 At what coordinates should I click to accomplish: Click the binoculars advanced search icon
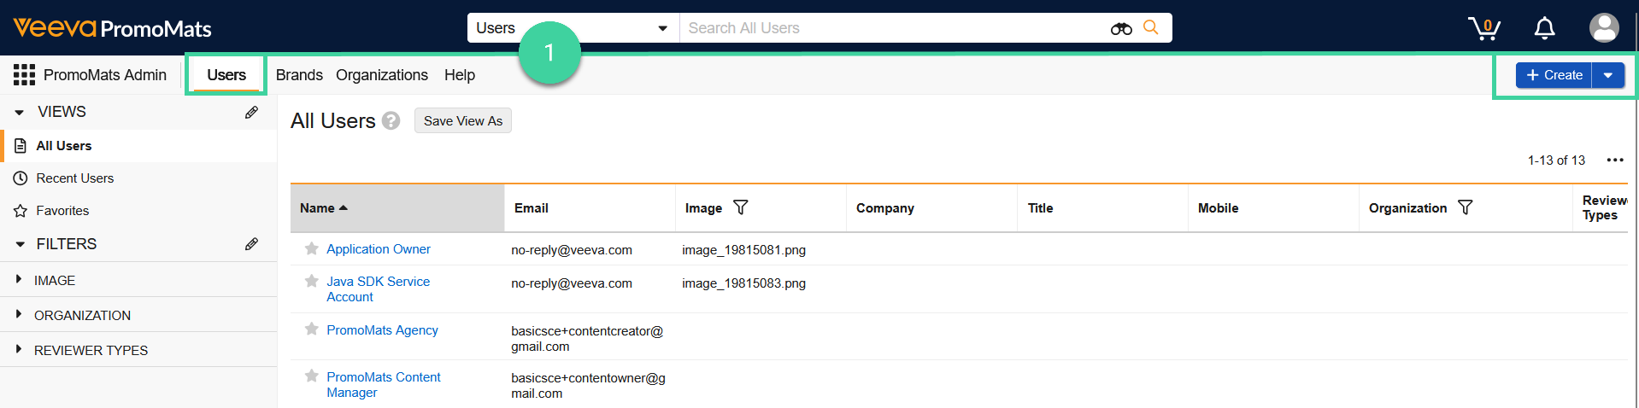pos(1121,28)
